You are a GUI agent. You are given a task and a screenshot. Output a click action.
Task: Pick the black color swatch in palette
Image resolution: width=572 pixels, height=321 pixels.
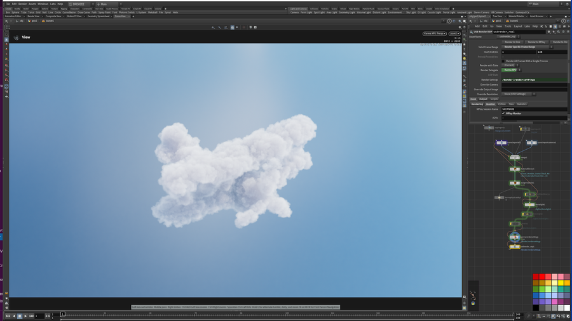[x=536, y=308]
